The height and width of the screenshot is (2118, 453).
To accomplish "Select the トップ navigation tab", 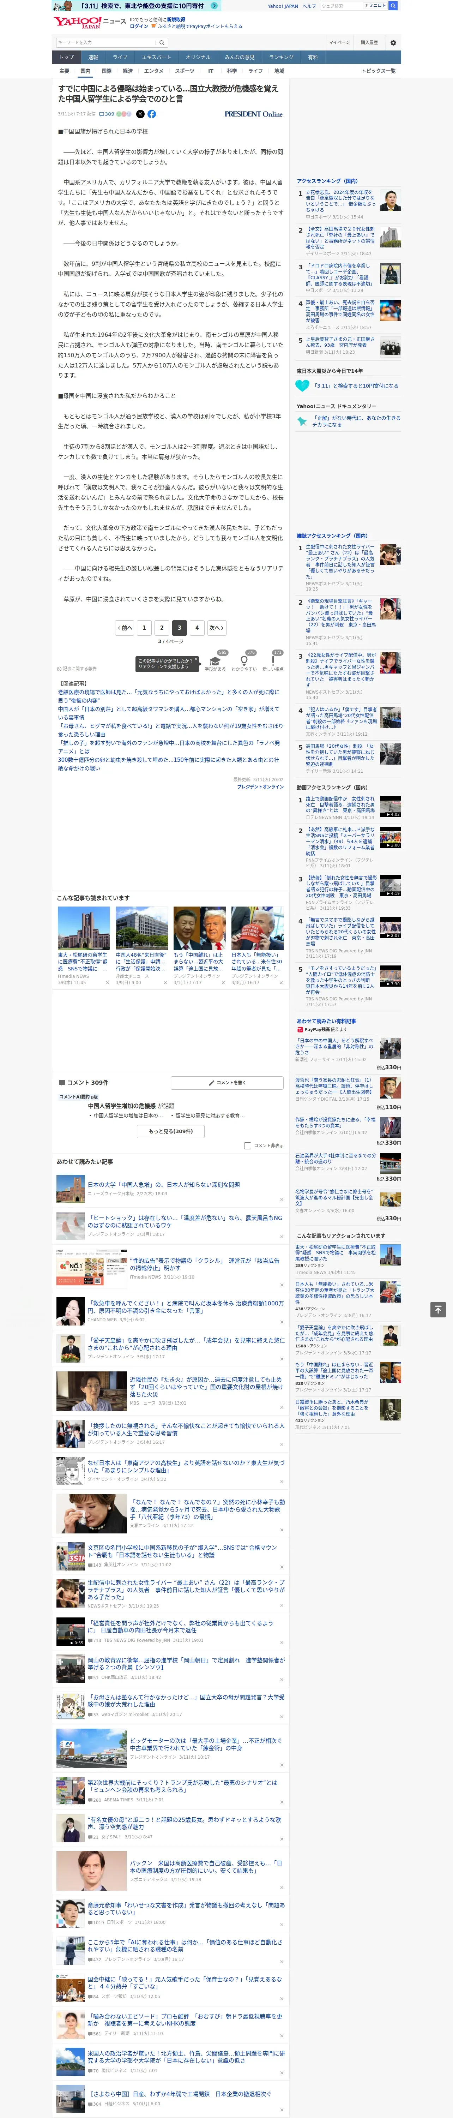I will 67,58.
